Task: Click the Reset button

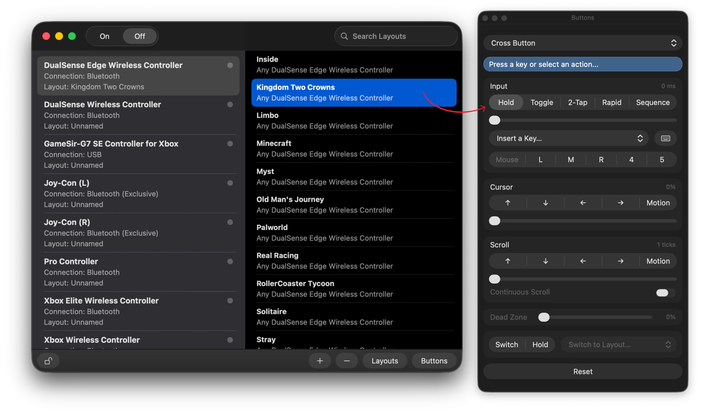Action: click(x=583, y=371)
